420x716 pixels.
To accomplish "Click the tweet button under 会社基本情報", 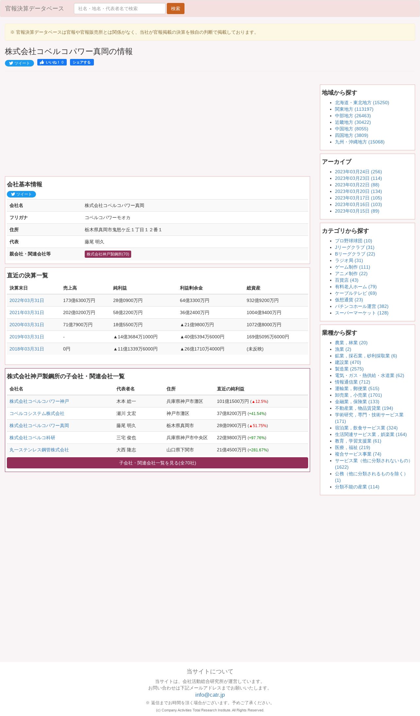I will click(21, 194).
